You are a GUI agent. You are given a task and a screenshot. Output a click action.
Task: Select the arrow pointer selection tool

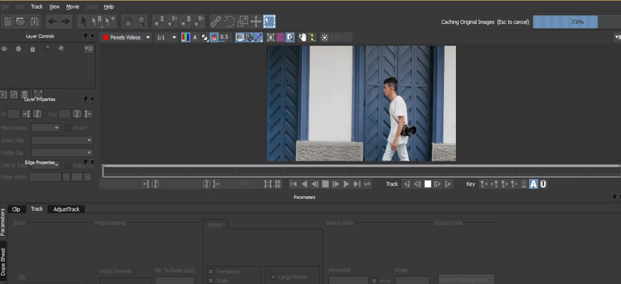coord(83,21)
